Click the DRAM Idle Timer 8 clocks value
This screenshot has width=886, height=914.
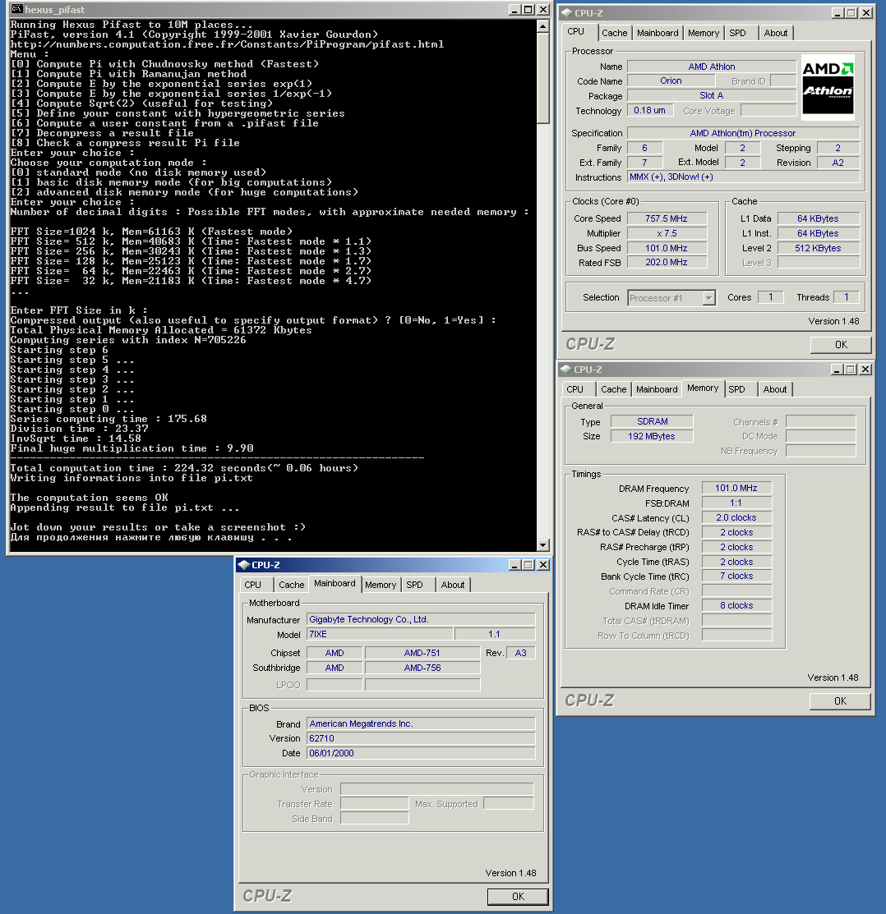[x=736, y=606]
